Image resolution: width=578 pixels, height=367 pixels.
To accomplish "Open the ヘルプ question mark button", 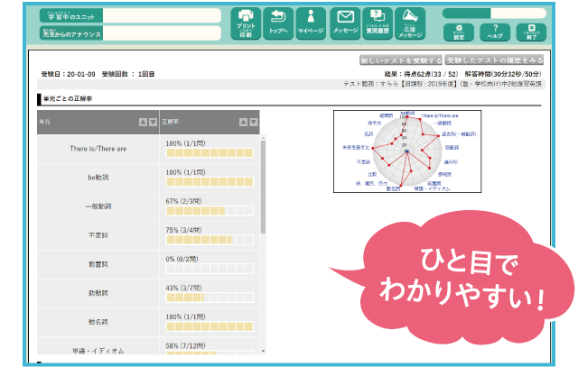I will [495, 32].
